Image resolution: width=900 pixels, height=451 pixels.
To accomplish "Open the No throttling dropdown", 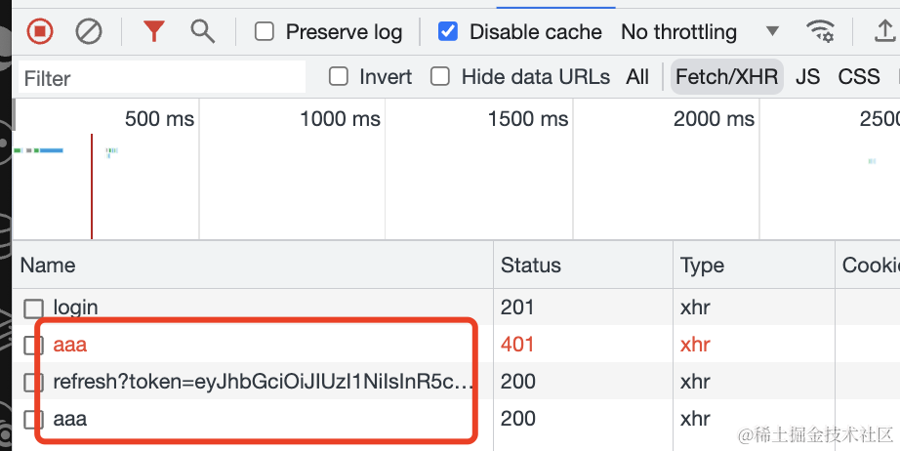I will 699,32.
